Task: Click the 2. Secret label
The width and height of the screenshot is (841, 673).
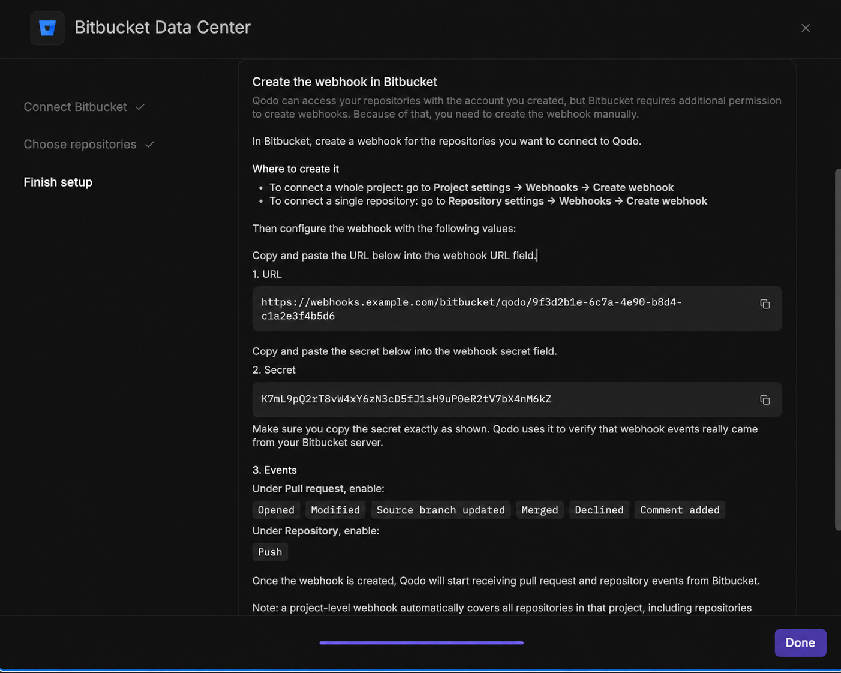Action: click(274, 370)
